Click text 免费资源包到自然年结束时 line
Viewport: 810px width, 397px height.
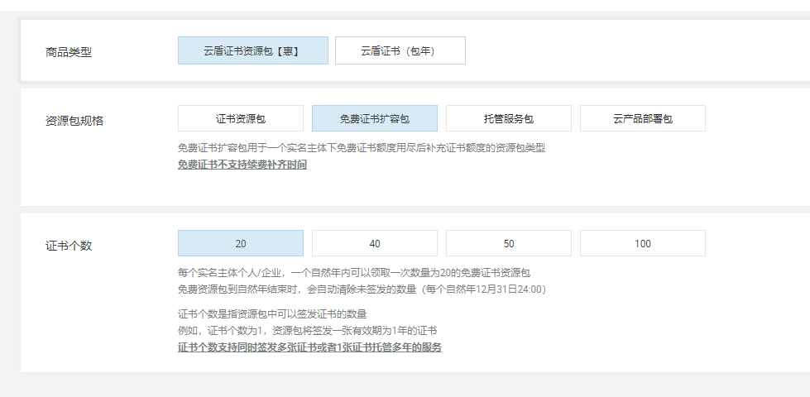pos(362,289)
